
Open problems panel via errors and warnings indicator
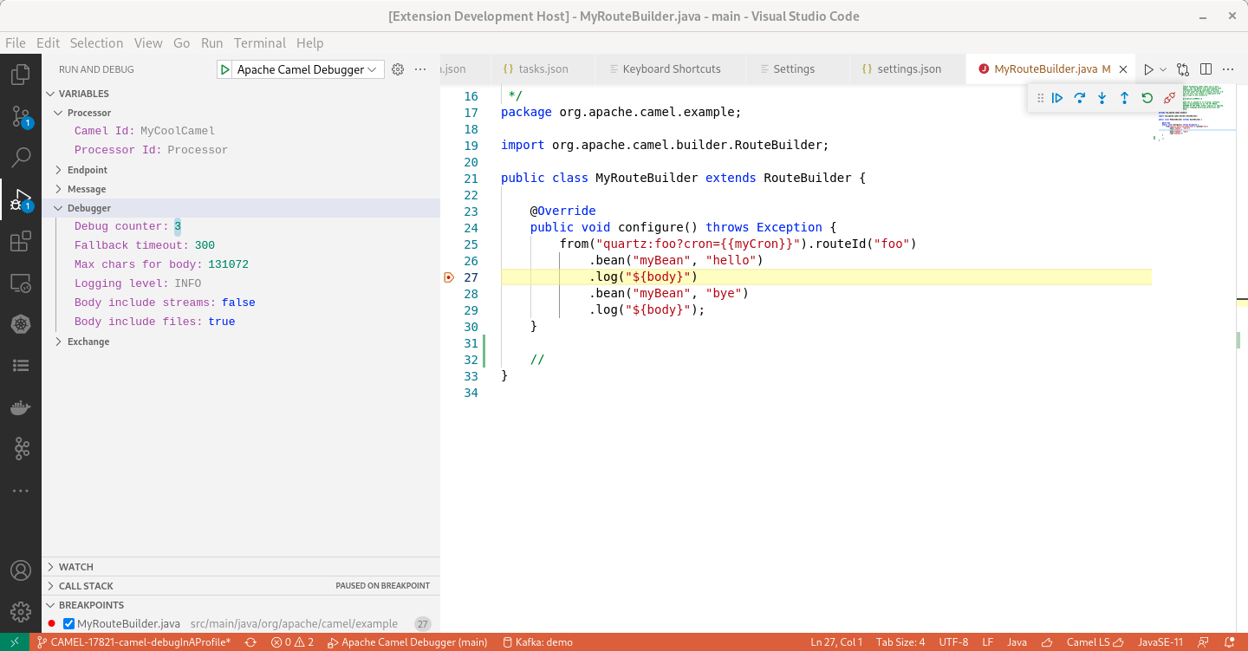click(x=291, y=641)
